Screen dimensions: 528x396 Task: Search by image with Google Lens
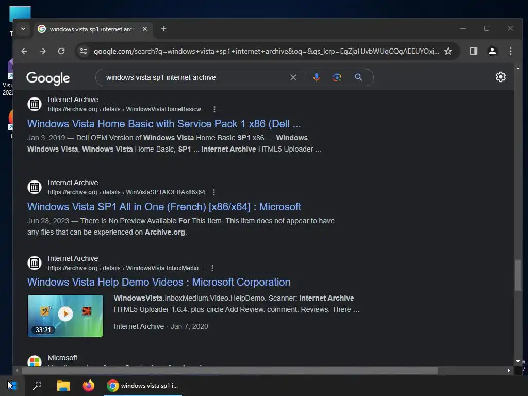(x=337, y=77)
